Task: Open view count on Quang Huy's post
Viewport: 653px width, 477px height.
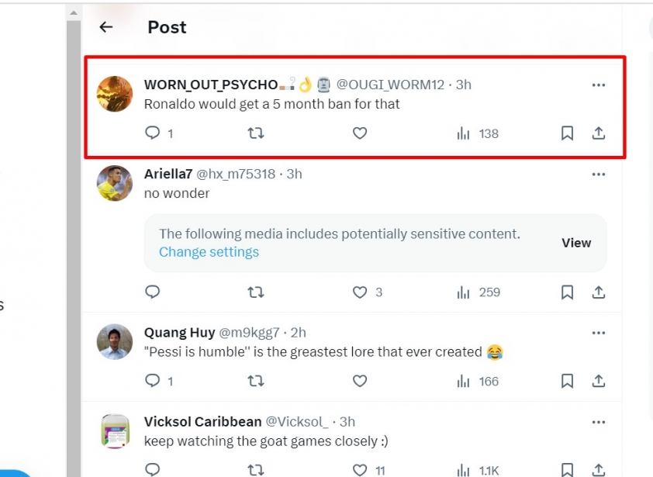Action: pos(478,381)
